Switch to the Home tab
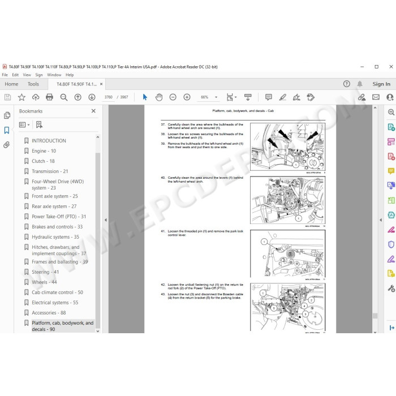This screenshot has height=396, width=396. point(11,84)
